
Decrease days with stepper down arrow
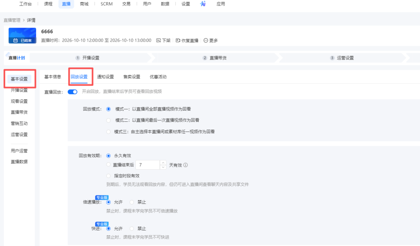coord(163,167)
